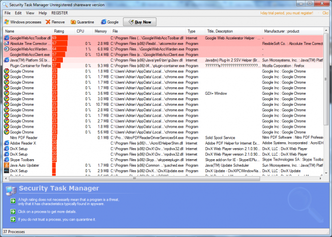
Task: Toggle Windows processes in toolbar
Action: (x=22, y=22)
